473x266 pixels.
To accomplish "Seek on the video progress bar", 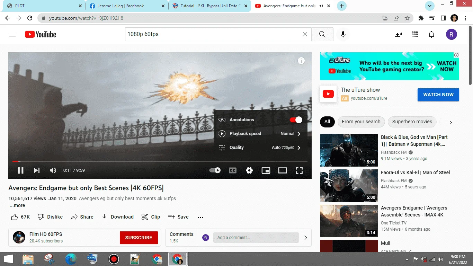I will tap(160, 161).
